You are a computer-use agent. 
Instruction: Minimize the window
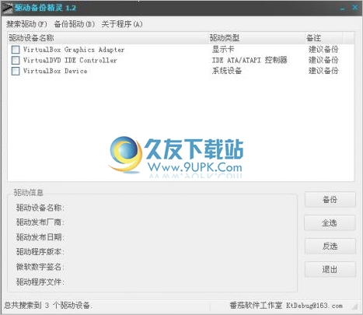pos(343,8)
